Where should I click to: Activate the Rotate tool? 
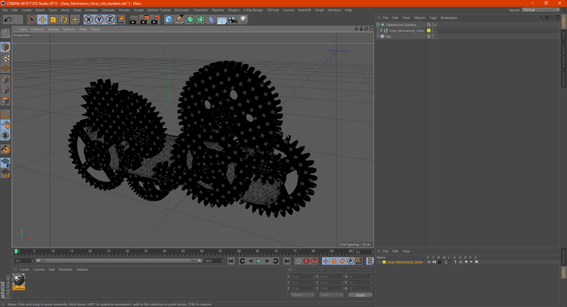coord(64,20)
